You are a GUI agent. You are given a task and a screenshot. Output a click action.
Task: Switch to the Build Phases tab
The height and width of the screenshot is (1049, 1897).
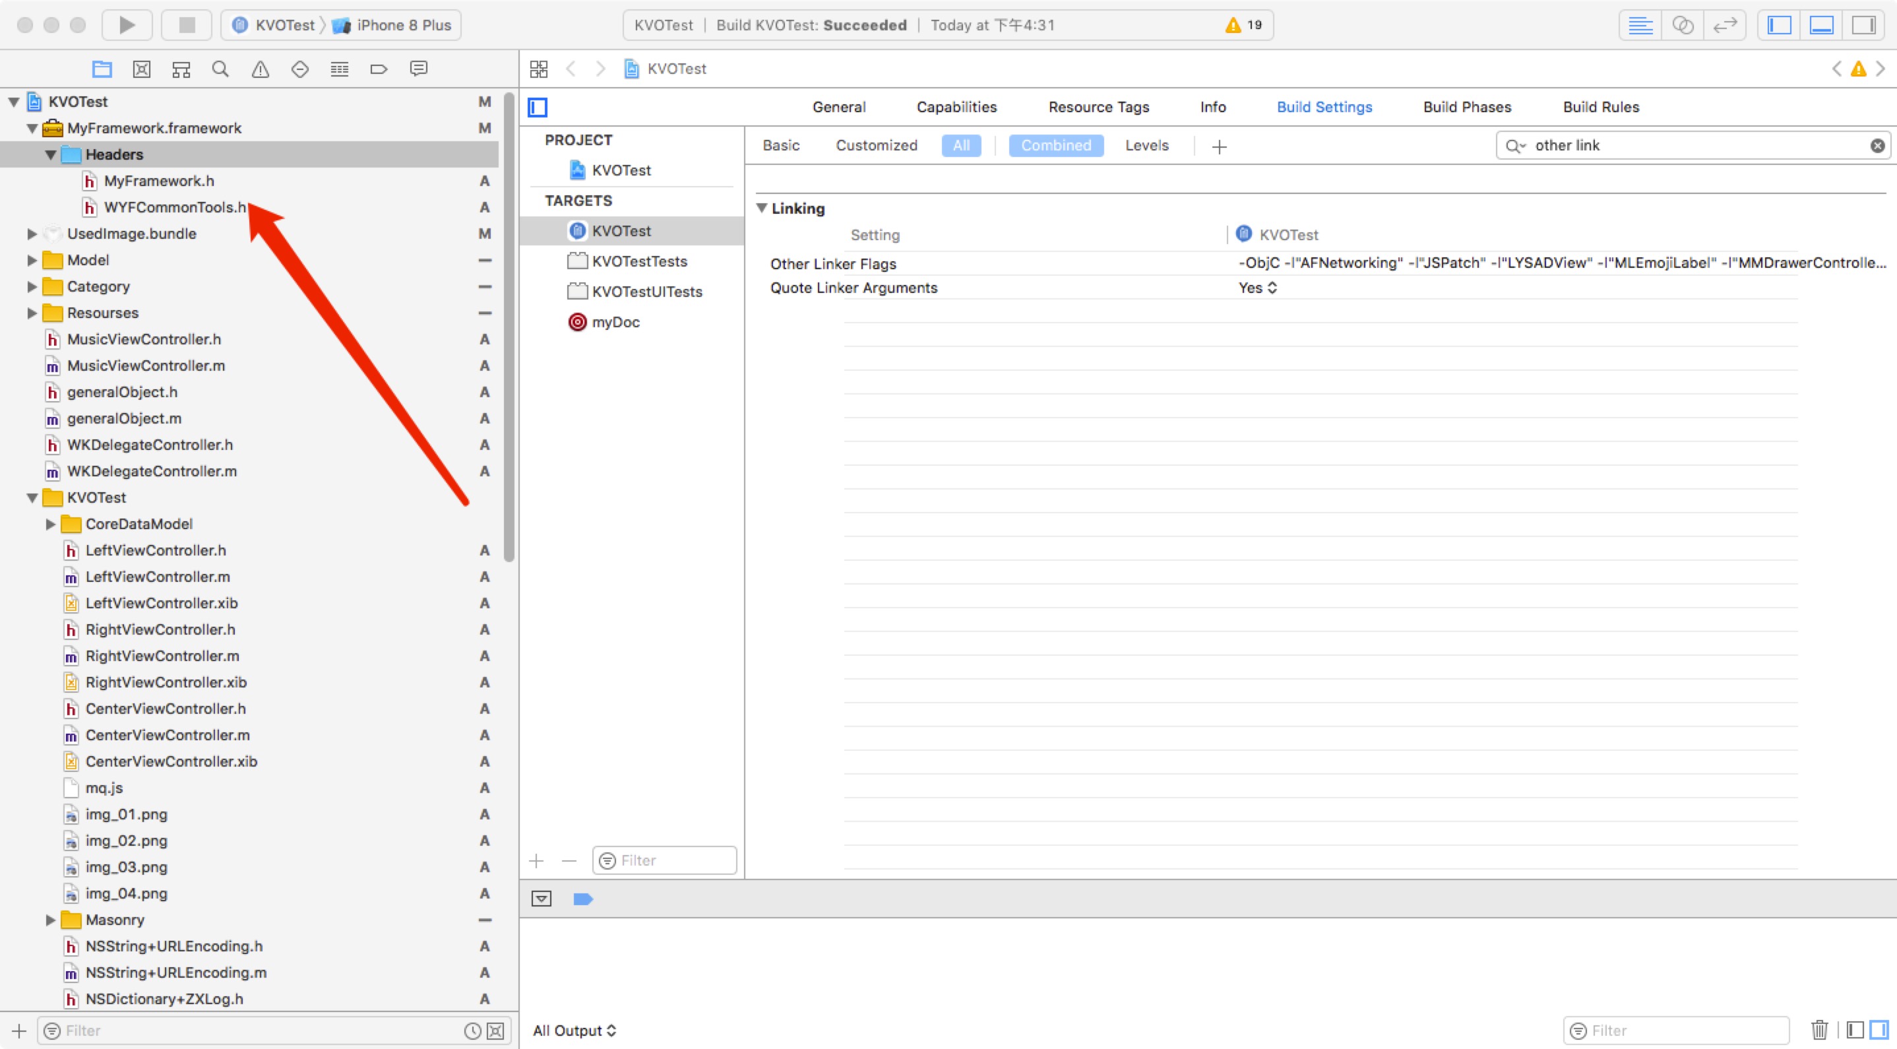[x=1466, y=107]
